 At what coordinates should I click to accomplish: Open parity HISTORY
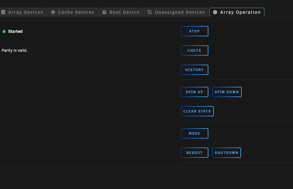coord(195,70)
